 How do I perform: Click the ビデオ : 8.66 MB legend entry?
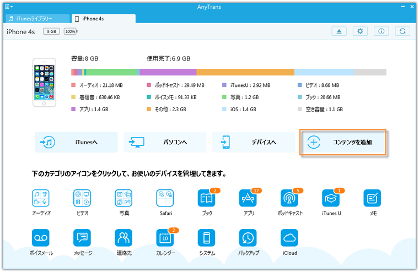[x=318, y=85]
